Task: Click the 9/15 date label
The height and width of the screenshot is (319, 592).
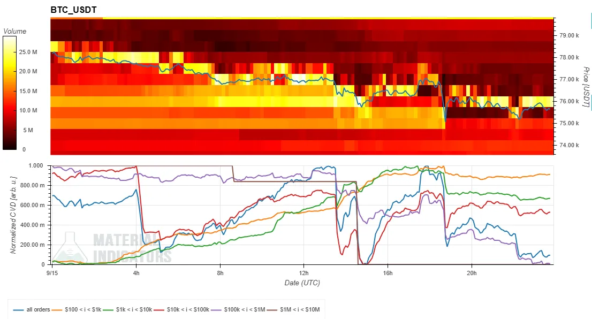Action: click(x=52, y=273)
